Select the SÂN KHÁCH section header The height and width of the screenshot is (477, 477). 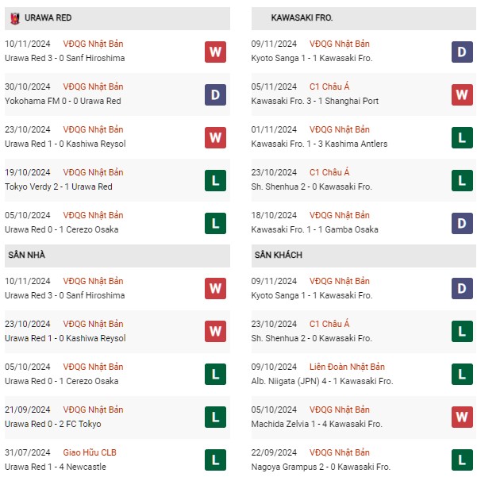(x=364, y=256)
